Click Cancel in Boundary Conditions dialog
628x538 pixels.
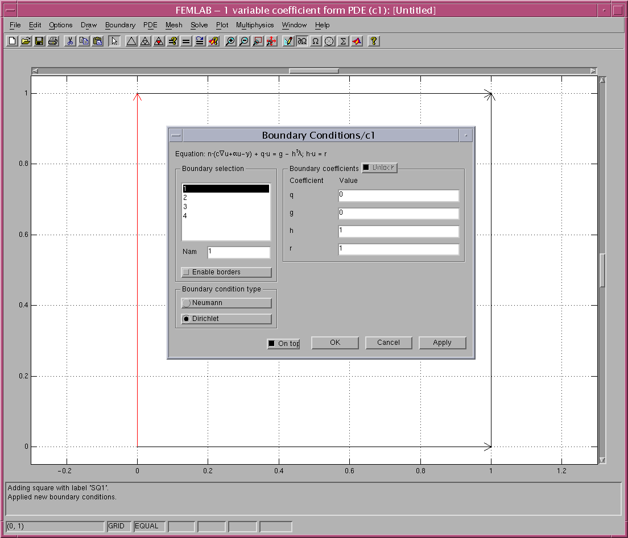(389, 343)
